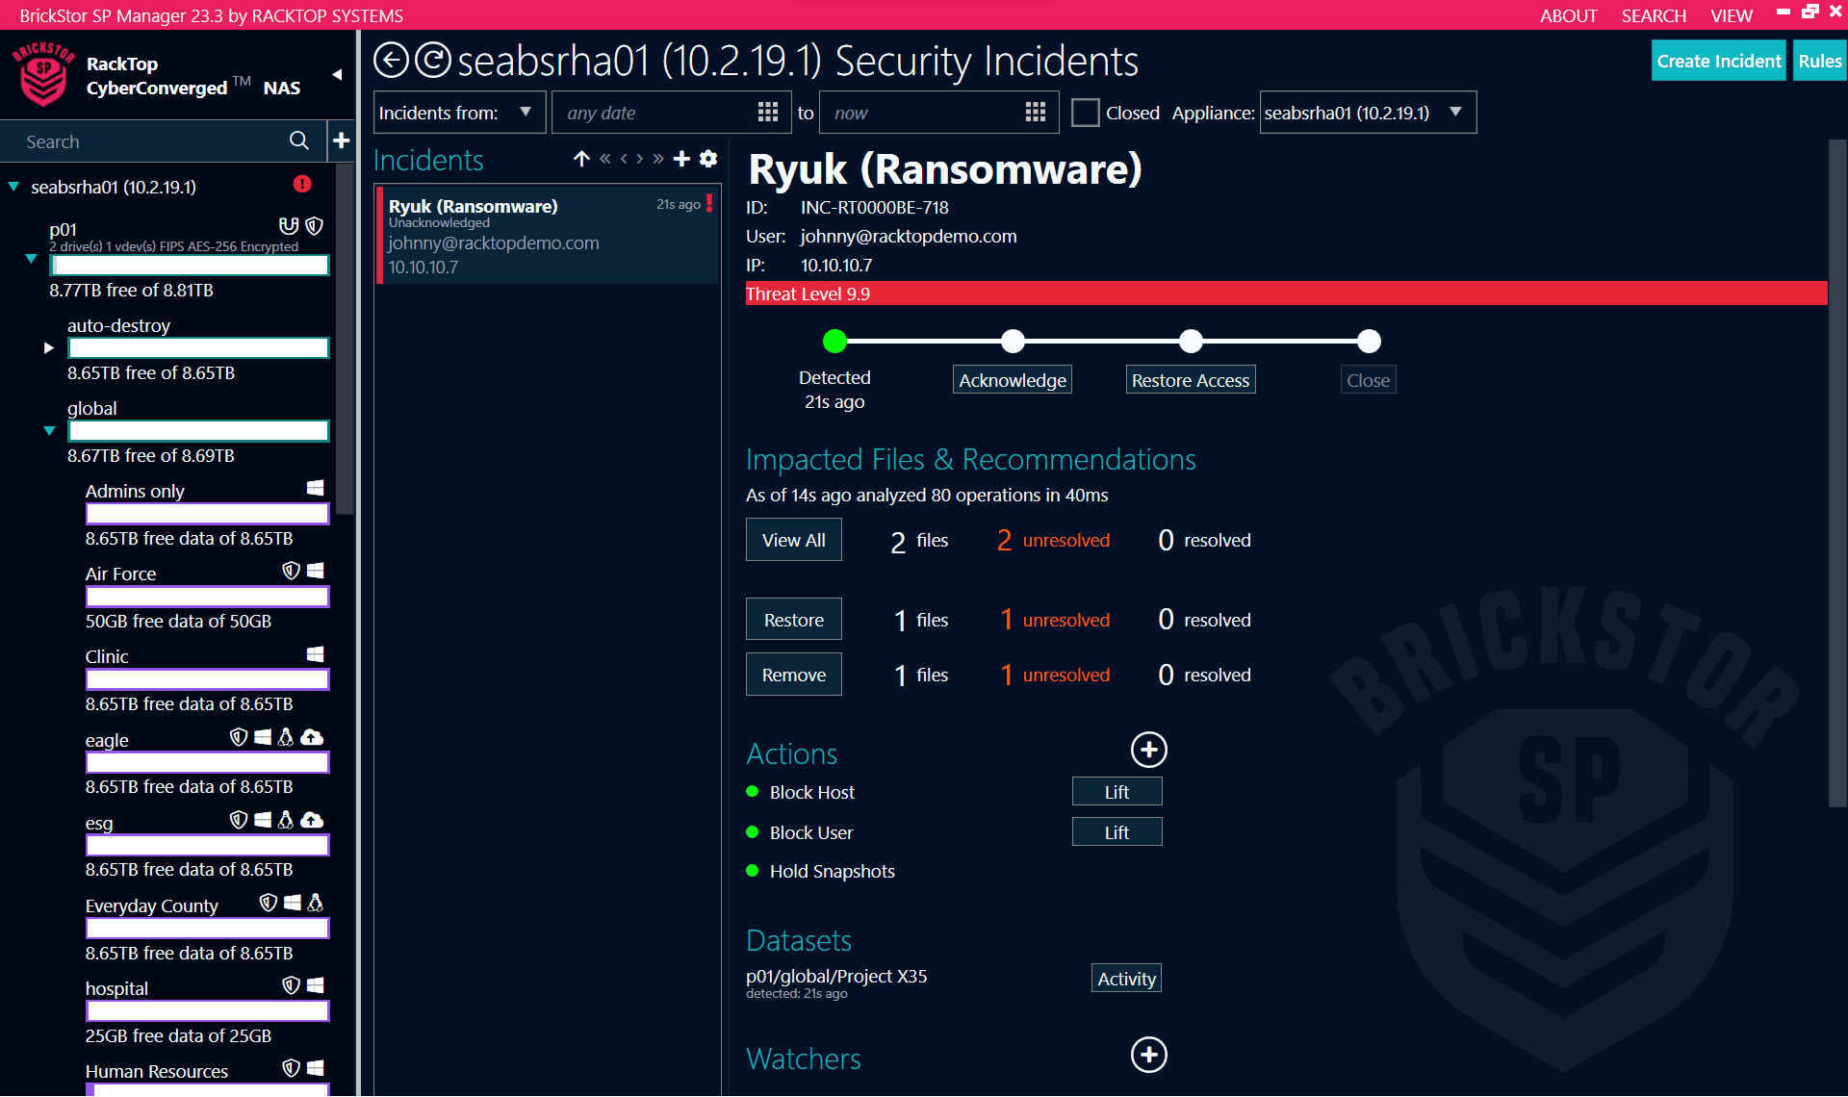Click the shield icon on hospital dataset
1848x1097 pixels.
pyautogui.click(x=291, y=985)
